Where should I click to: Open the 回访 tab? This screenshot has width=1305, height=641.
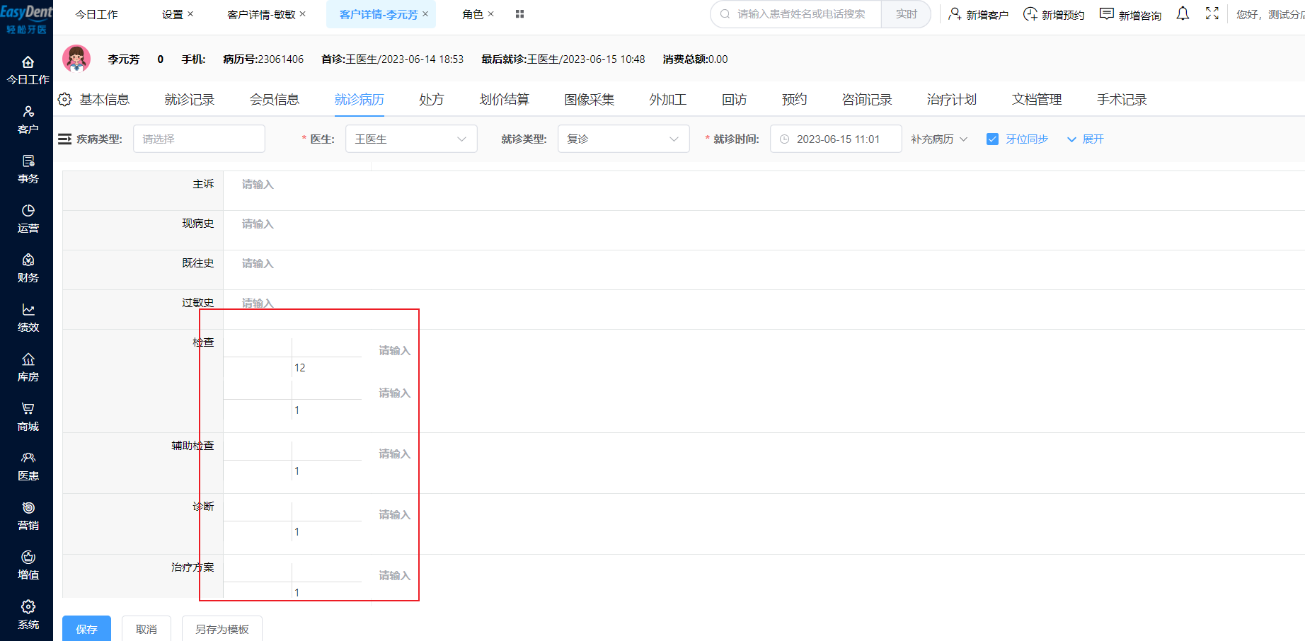tap(735, 100)
